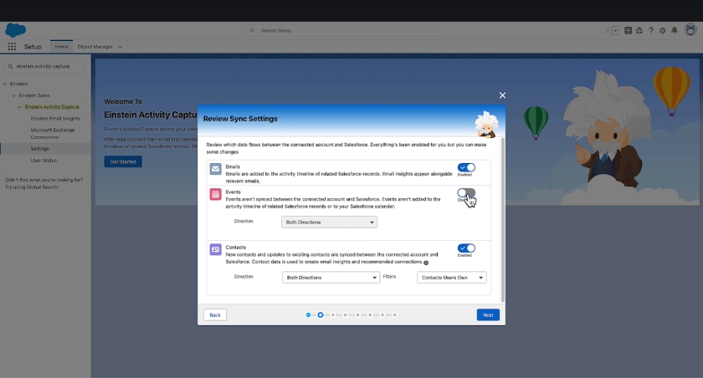This screenshot has height=378, width=703.
Task: Click the Contacts card icon
Action: pos(216,249)
